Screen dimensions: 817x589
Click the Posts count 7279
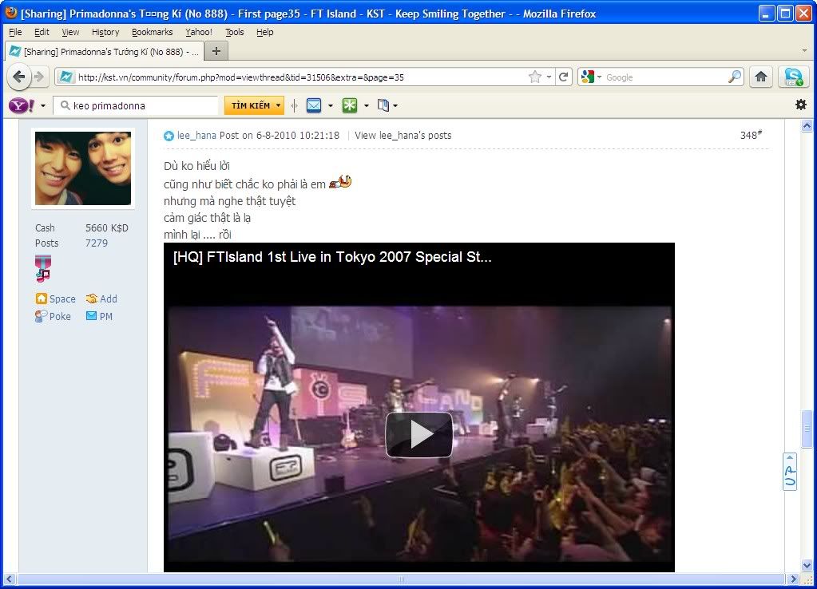tap(97, 243)
